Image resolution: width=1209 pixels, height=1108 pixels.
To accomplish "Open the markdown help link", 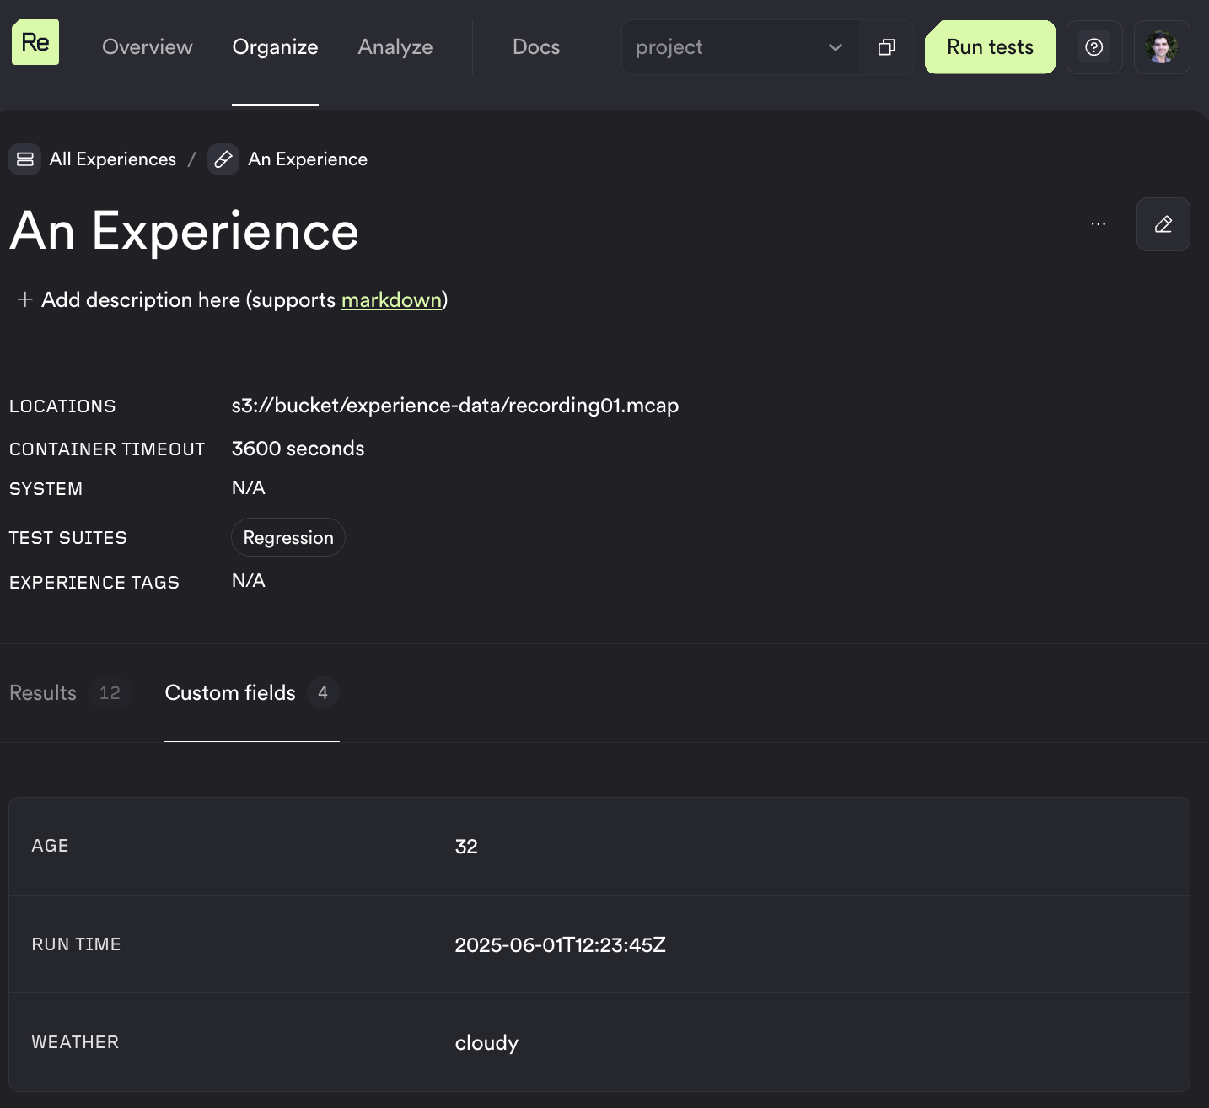I will point(391,300).
